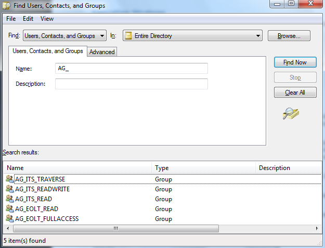Open the Find type dropdown
This screenshot has height=248, width=325.
[x=64, y=36]
